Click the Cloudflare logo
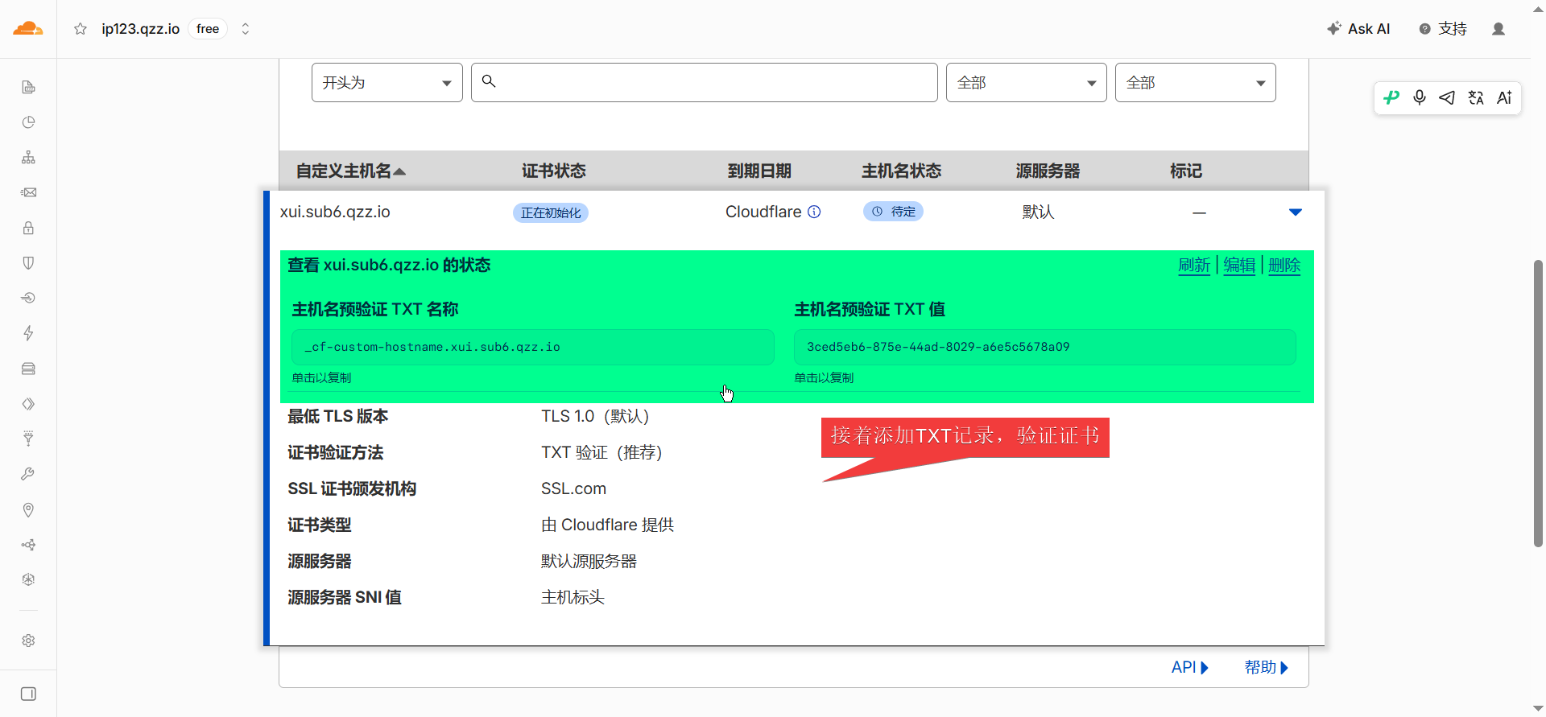The height and width of the screenshot is (717, 1546). [x=28, y=29]
